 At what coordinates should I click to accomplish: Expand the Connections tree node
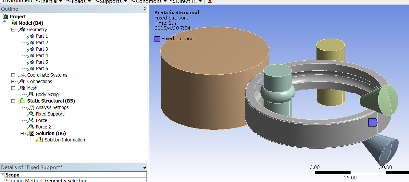point(13,81)
